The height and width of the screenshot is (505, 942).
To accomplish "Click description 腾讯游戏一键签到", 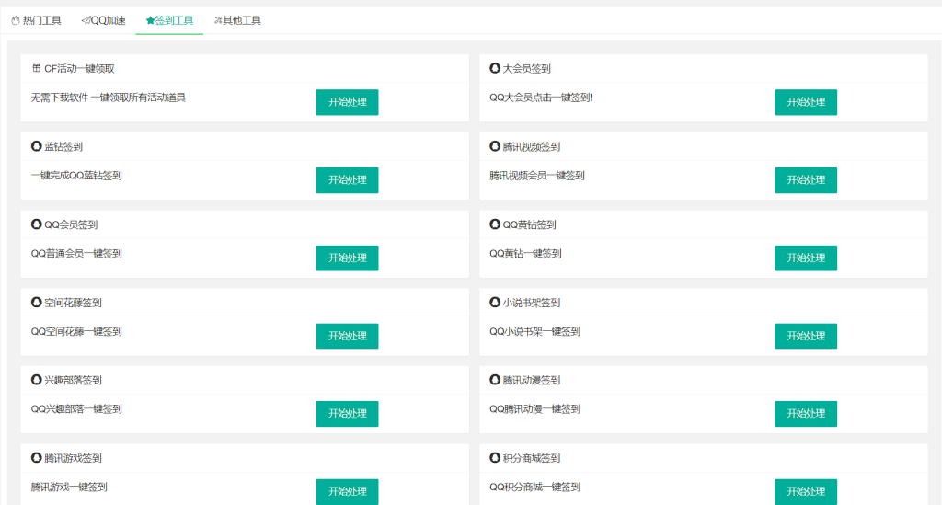I will [69, 487].
